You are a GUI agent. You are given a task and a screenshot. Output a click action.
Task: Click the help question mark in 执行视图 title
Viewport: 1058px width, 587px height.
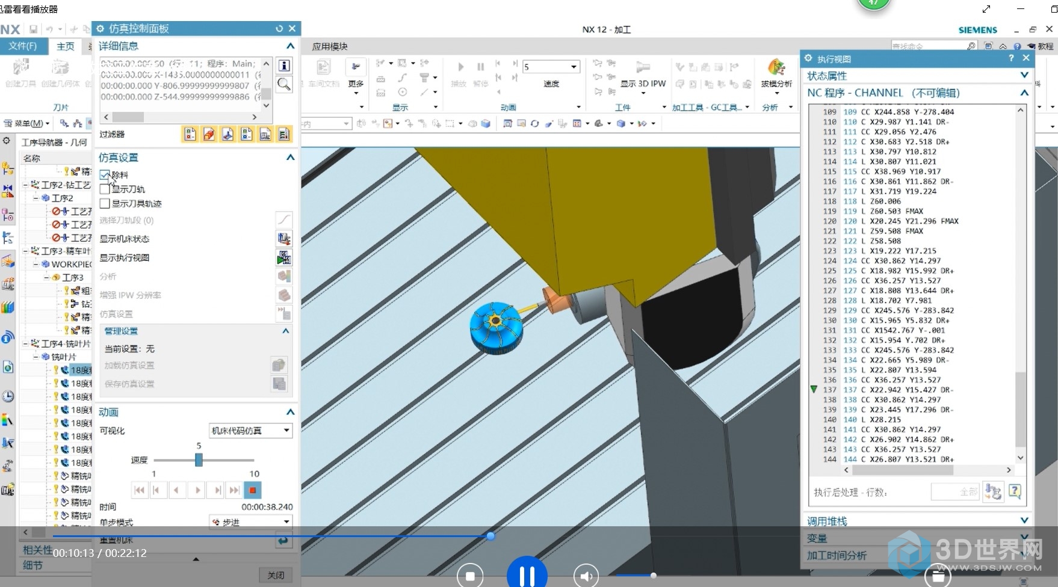coord(1011,58)
